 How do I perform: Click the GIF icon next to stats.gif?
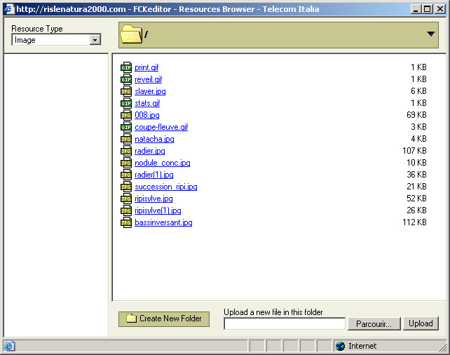[x=126, y=103]
